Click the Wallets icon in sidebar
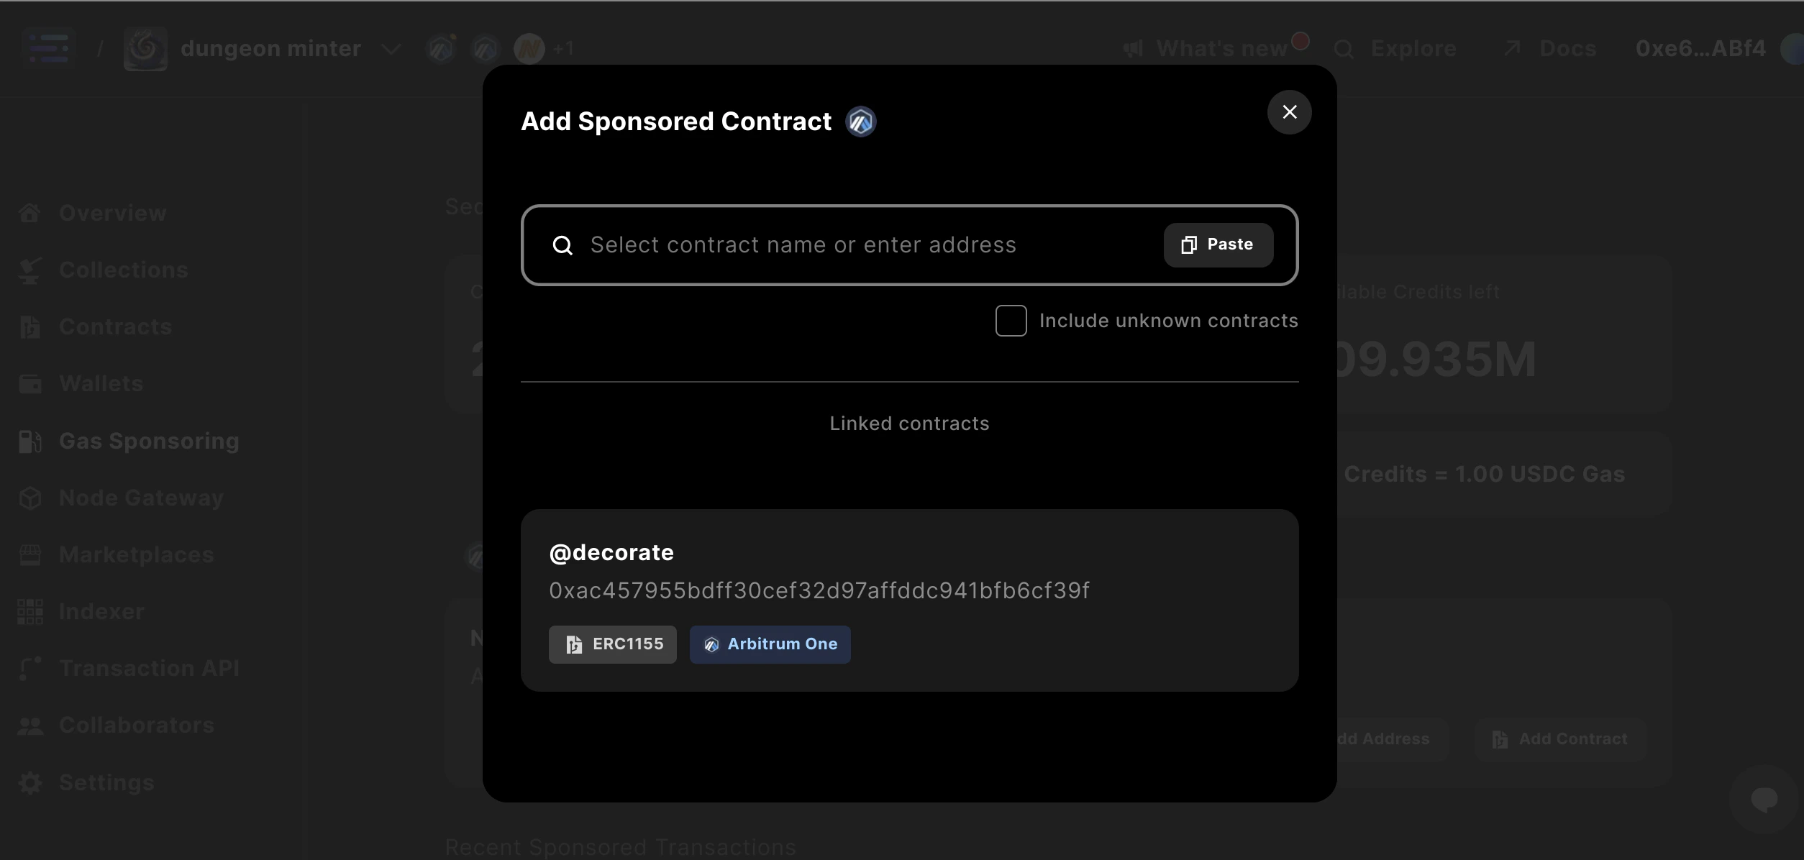Screen dimensions: 1804x860 (x=30, y=383)
